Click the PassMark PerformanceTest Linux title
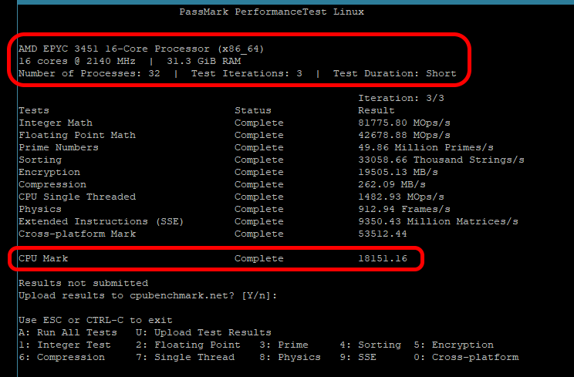 (x=272, y=12)
